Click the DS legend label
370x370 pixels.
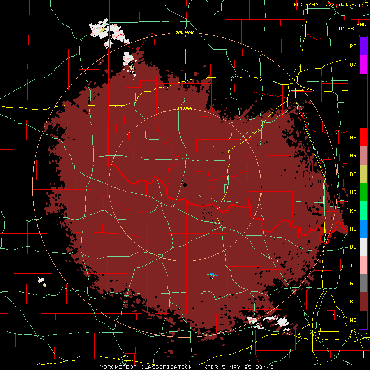point(353,247)
